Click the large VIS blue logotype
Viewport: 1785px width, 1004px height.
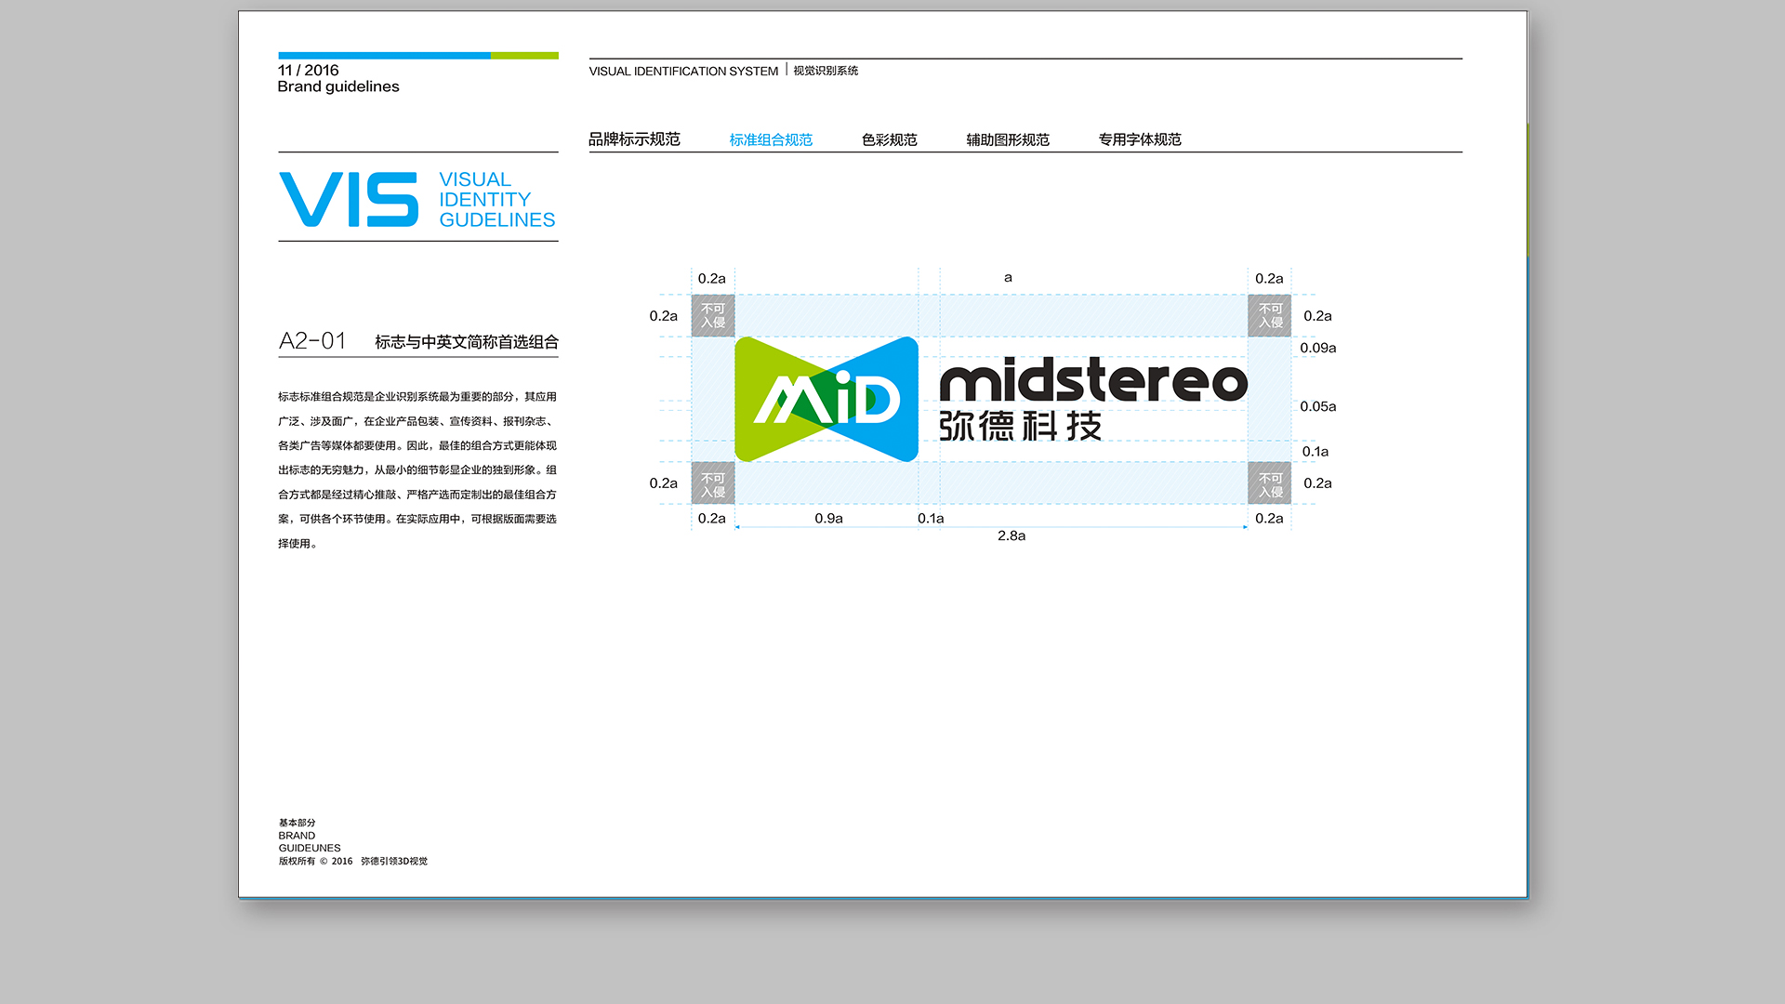point(349,199)
